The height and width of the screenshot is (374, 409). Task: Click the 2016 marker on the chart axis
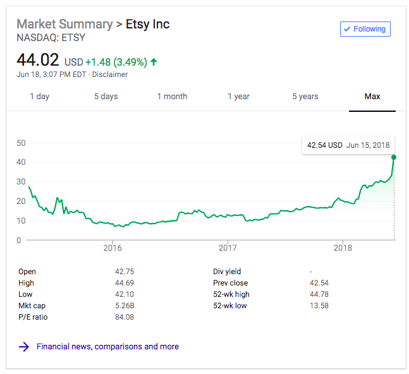(113, 248)
